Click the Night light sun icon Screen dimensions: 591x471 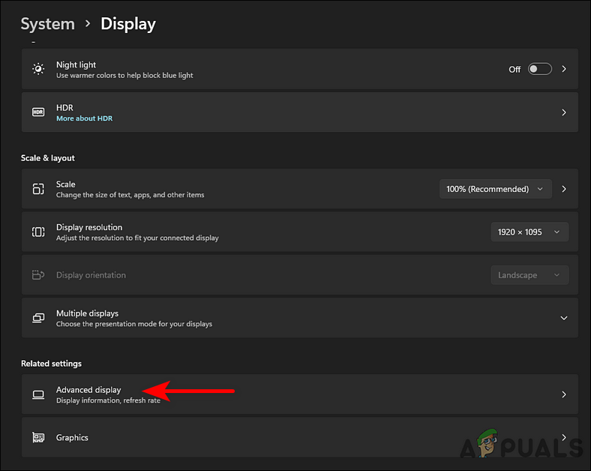38,69
